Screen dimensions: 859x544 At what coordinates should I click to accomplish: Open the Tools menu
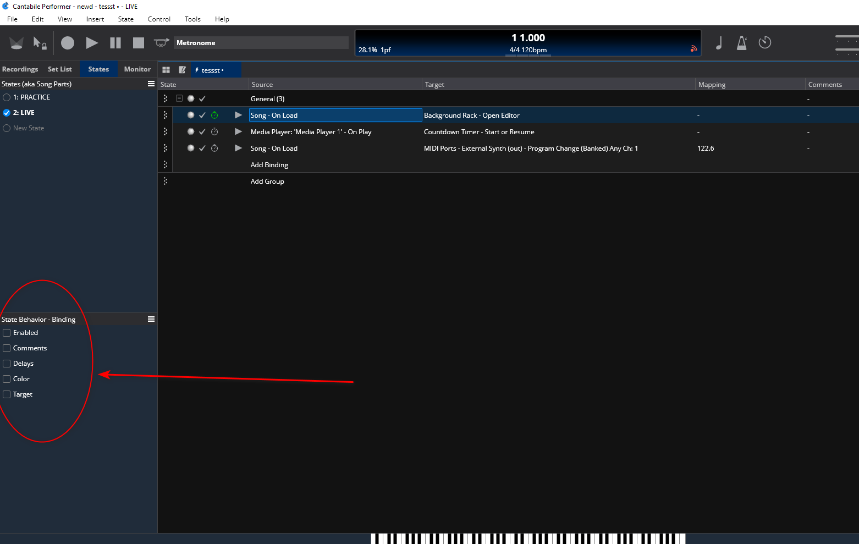pyautogui.click(x=192, y=19)
